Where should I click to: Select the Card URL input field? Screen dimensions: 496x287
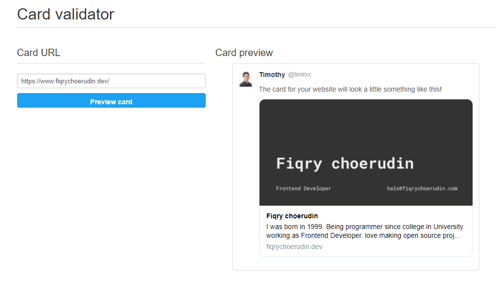click(111, 80)
